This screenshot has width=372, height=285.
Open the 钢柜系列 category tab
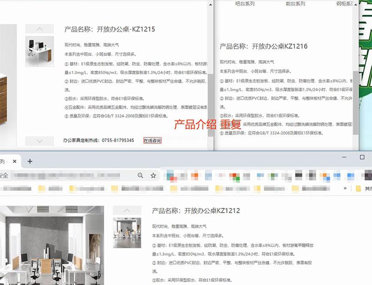tap(345, 4)
